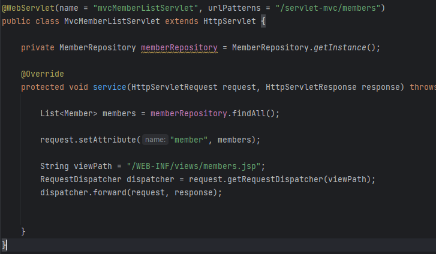Click the name: parameter inlay hint
This screenshot has width=436, height=254.
pos(155,140)
